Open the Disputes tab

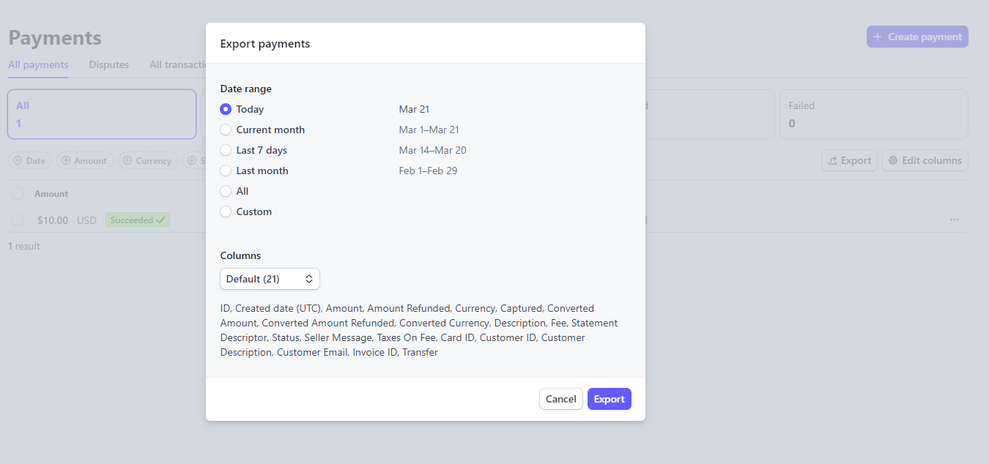[109, 64]
